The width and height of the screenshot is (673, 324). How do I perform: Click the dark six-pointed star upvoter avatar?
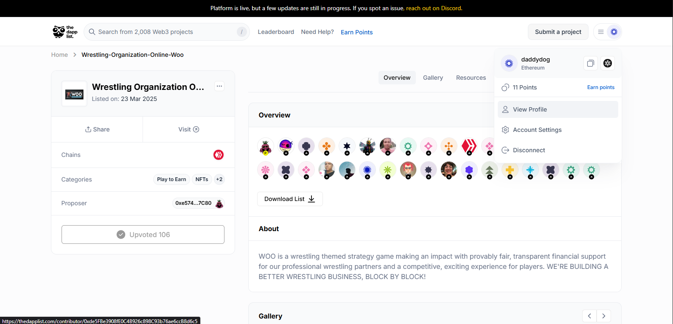[x=347, y=146]
